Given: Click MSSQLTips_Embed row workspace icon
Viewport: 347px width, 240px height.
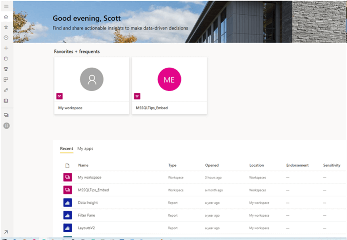Looking at the screenshot, I should [67, 190].
